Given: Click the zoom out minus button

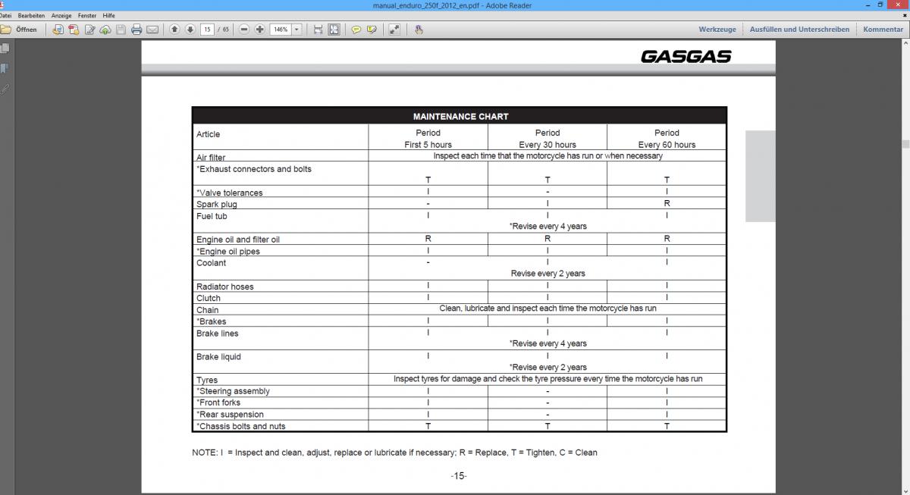Looking at the screenshot, I should coord(244,30).
